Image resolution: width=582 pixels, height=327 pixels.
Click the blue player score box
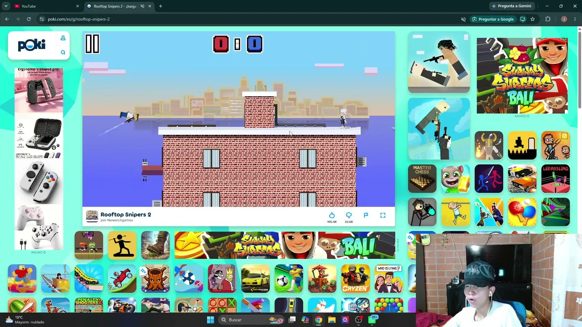tap(255, 44)
